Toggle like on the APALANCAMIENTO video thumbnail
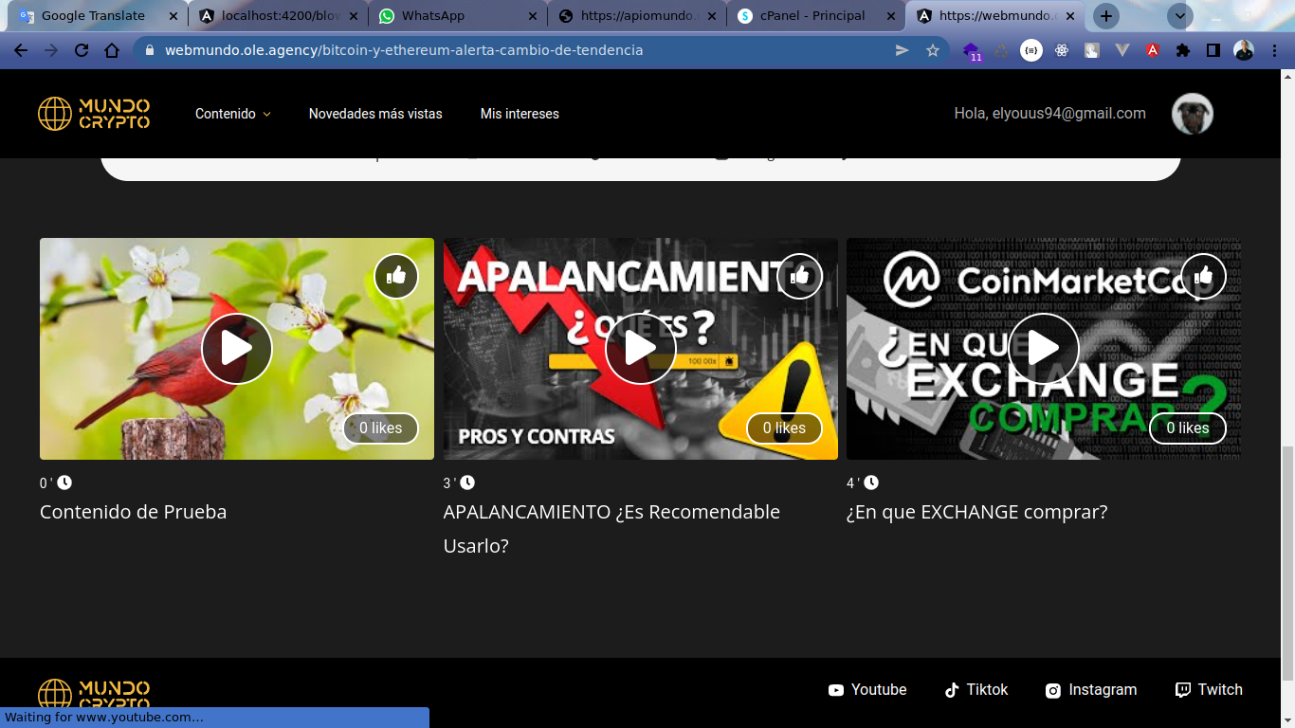This screenshot has height=728, width=1295. 799,276
